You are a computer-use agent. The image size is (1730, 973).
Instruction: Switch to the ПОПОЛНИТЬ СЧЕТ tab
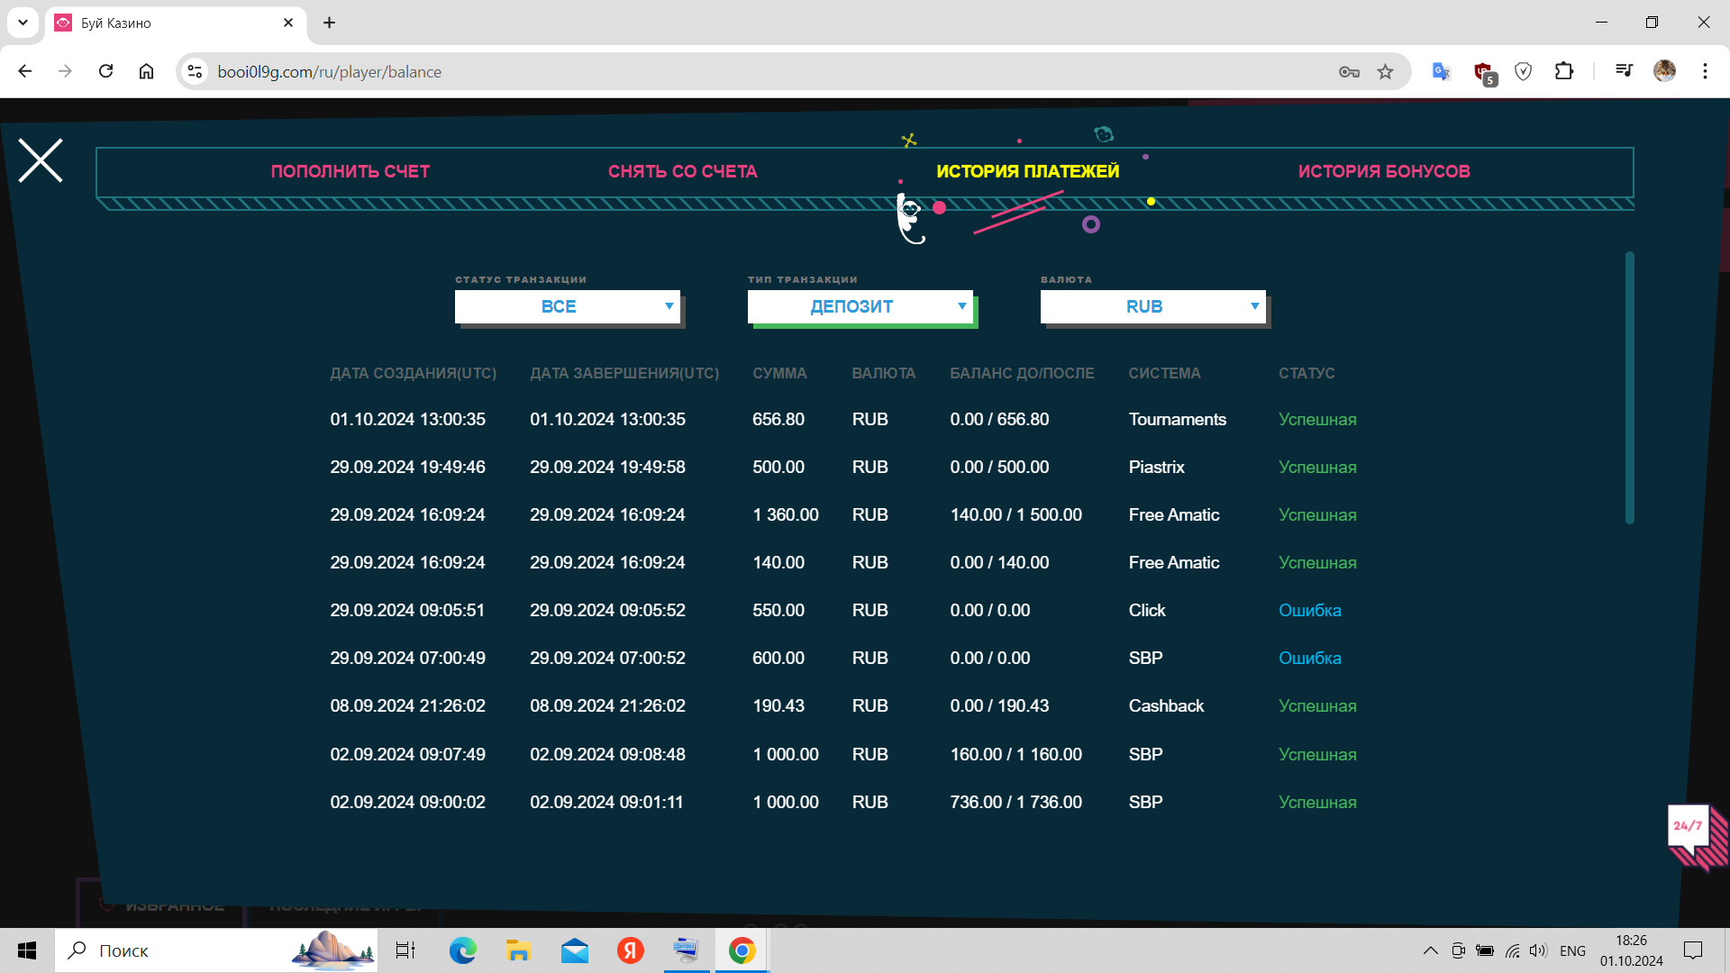point(351,171)
